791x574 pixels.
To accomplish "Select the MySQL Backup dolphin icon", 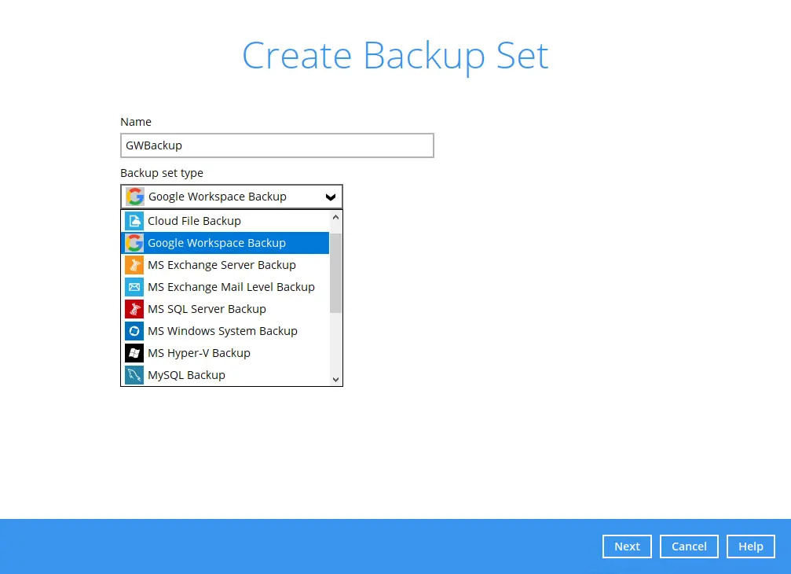I will tap(134, 375).
